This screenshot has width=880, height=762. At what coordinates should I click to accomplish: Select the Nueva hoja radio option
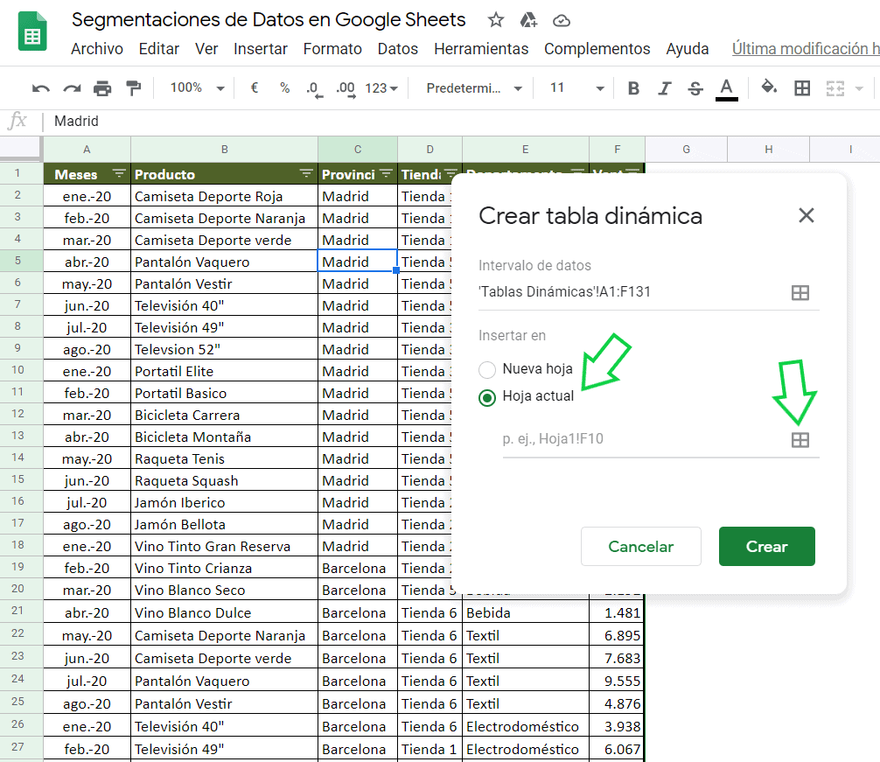[487, 370]
